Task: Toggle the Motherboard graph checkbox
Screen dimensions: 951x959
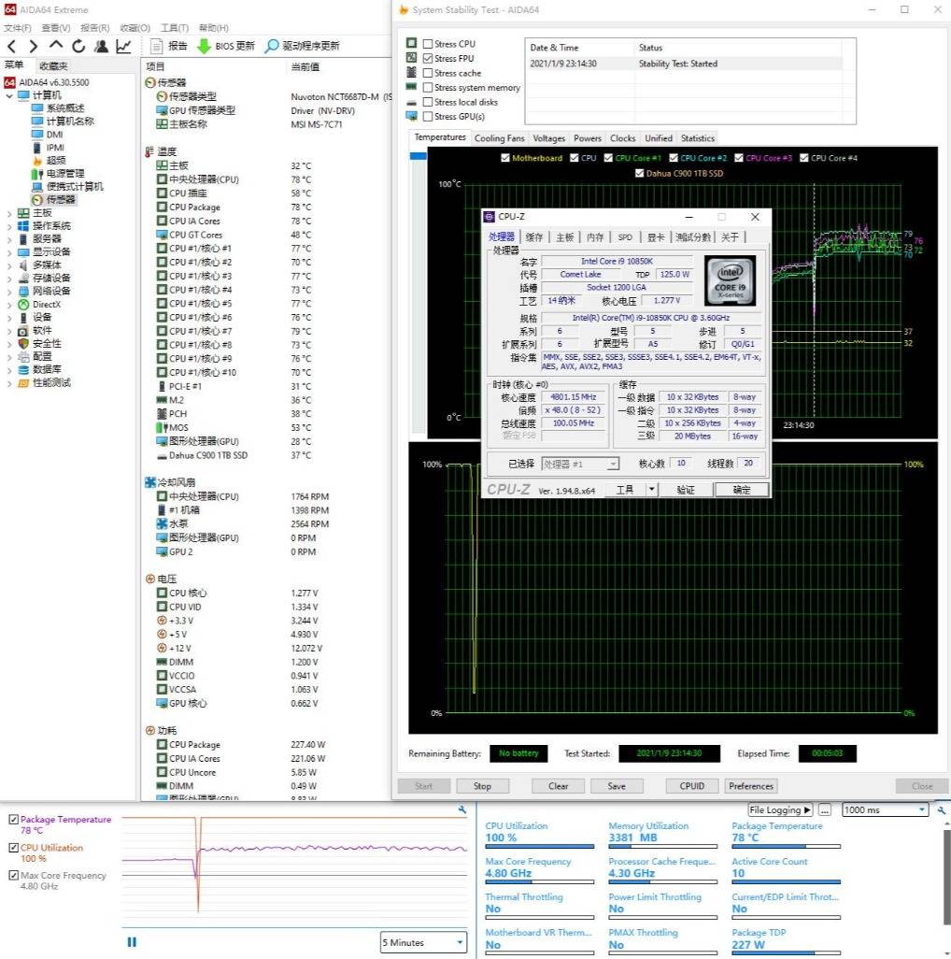Action: click(x=504, y=158)
